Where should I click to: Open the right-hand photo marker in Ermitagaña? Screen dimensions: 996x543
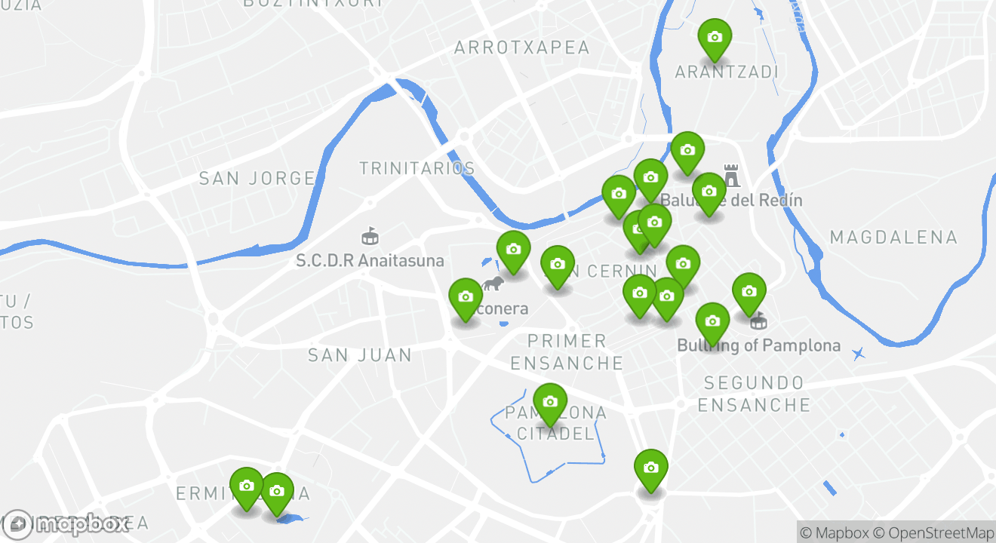pos(276,494)
